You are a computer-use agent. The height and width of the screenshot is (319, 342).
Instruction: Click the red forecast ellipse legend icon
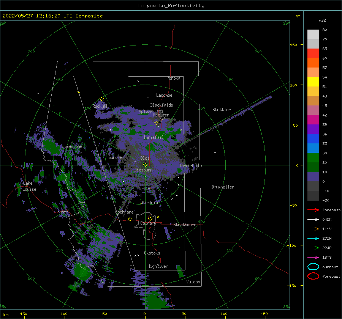[313, 276]
